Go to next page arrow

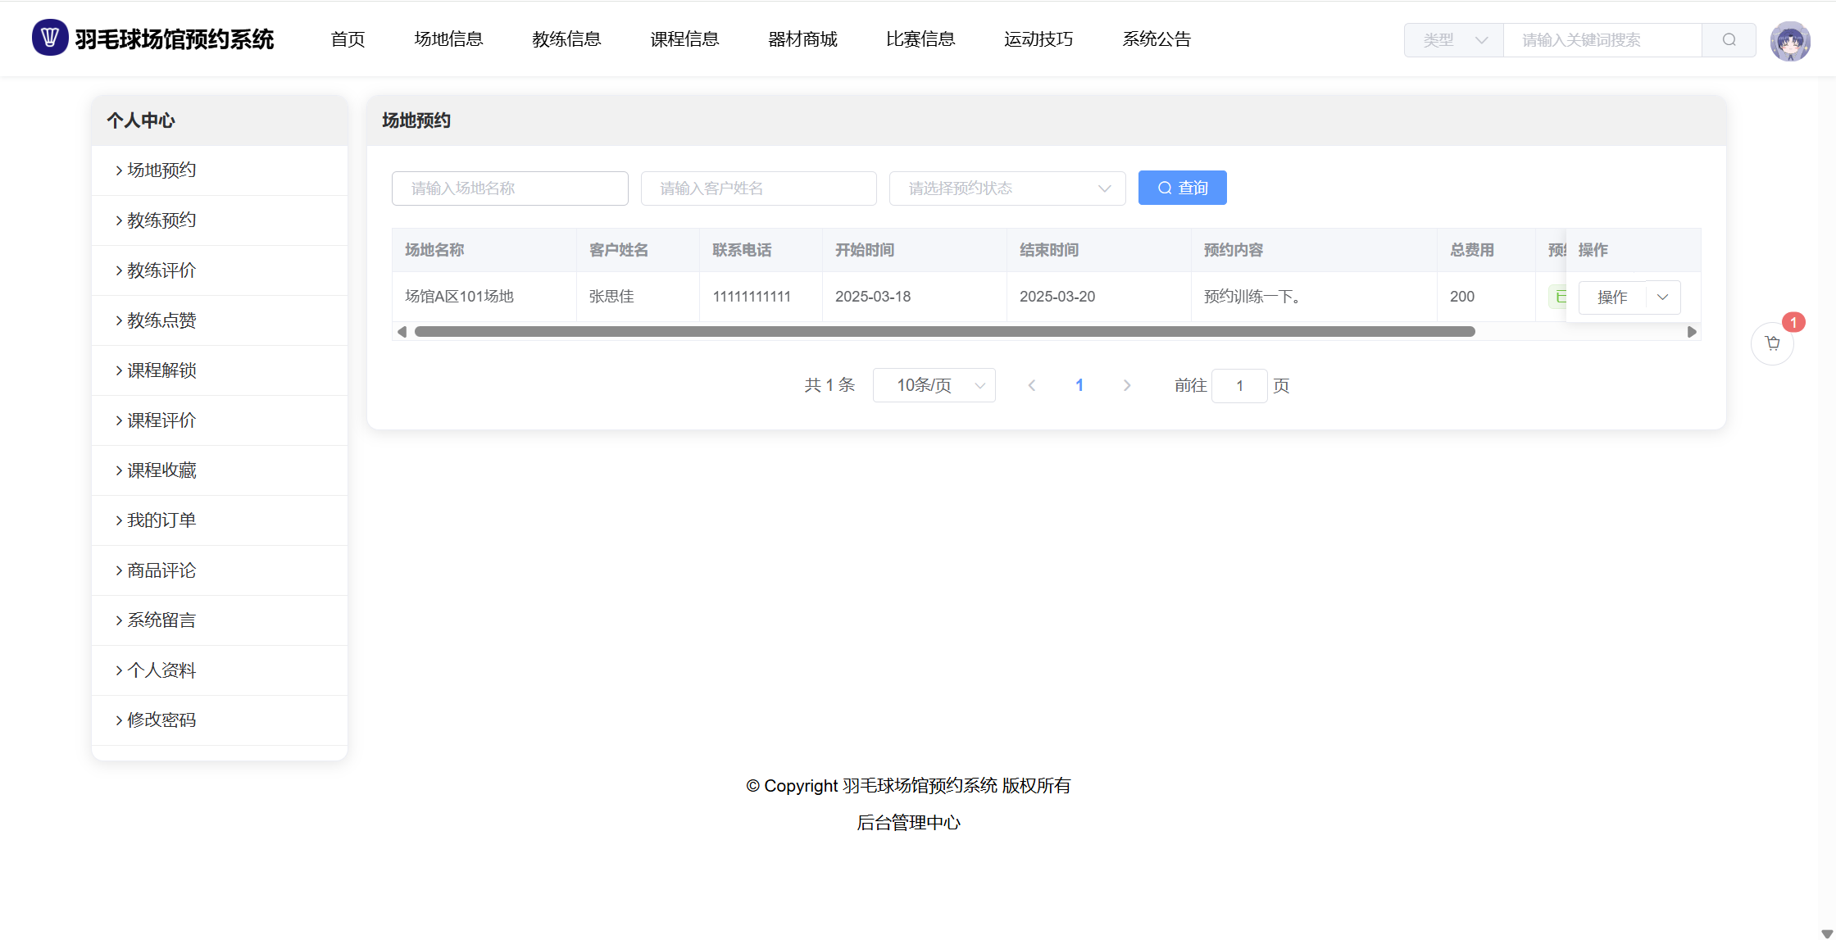coord(1127,385)
